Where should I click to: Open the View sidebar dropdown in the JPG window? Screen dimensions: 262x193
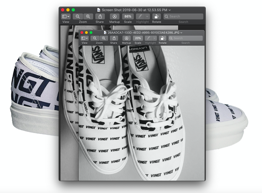[84, 38]
